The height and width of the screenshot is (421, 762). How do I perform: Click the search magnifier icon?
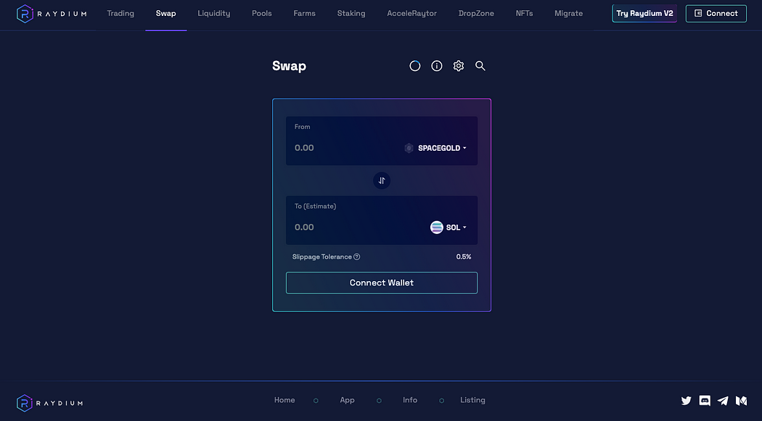(x=480, y=66)
